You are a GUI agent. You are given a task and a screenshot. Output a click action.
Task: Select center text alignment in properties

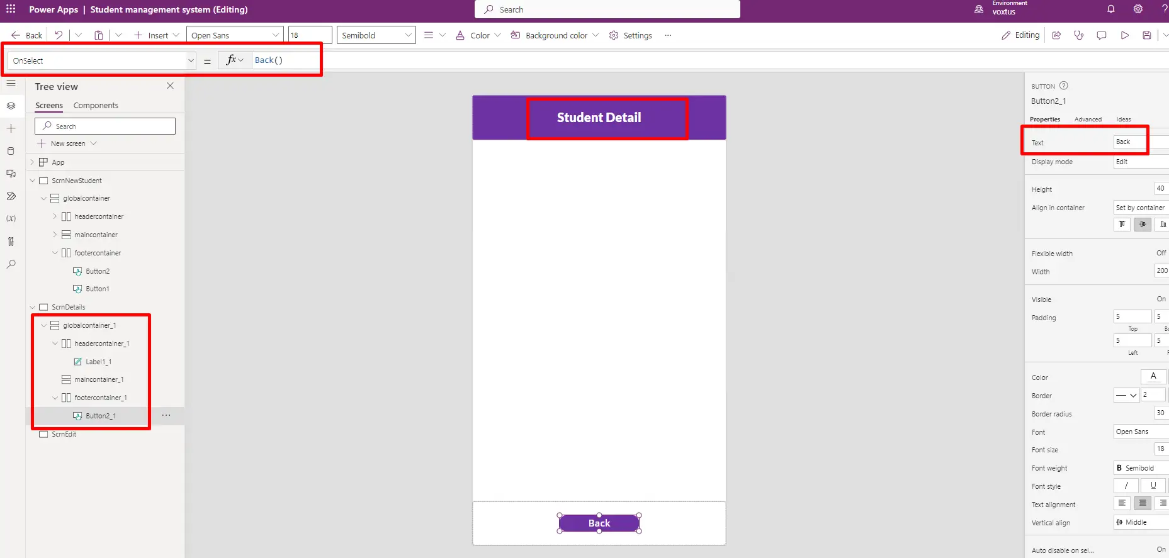point(1143,503)
